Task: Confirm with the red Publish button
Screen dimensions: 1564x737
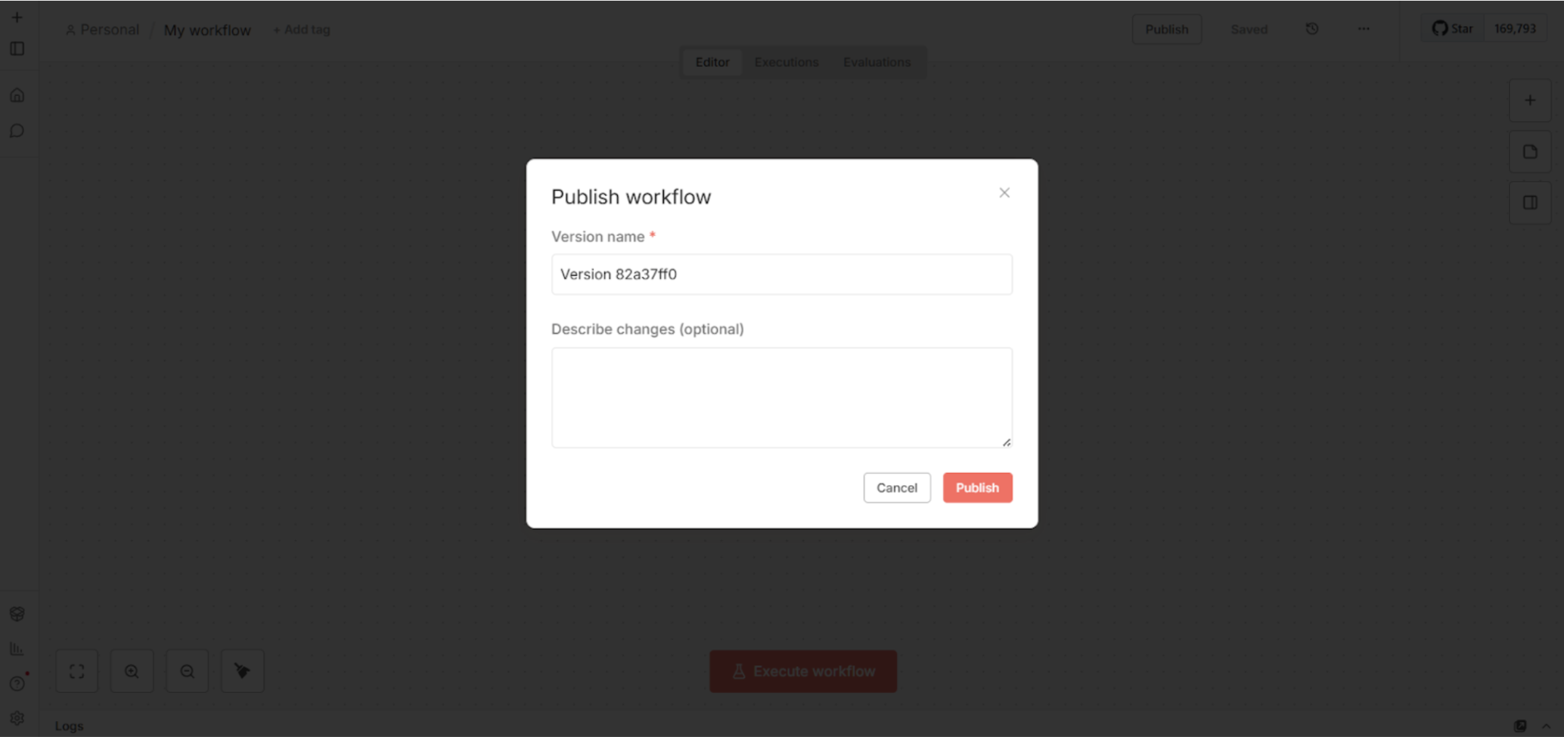Action: click(977, 487)
